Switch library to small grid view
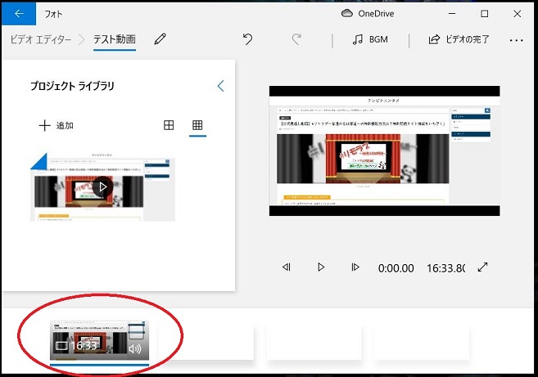The width and height of the screenshot is (538, 377). tap(197, 125)
